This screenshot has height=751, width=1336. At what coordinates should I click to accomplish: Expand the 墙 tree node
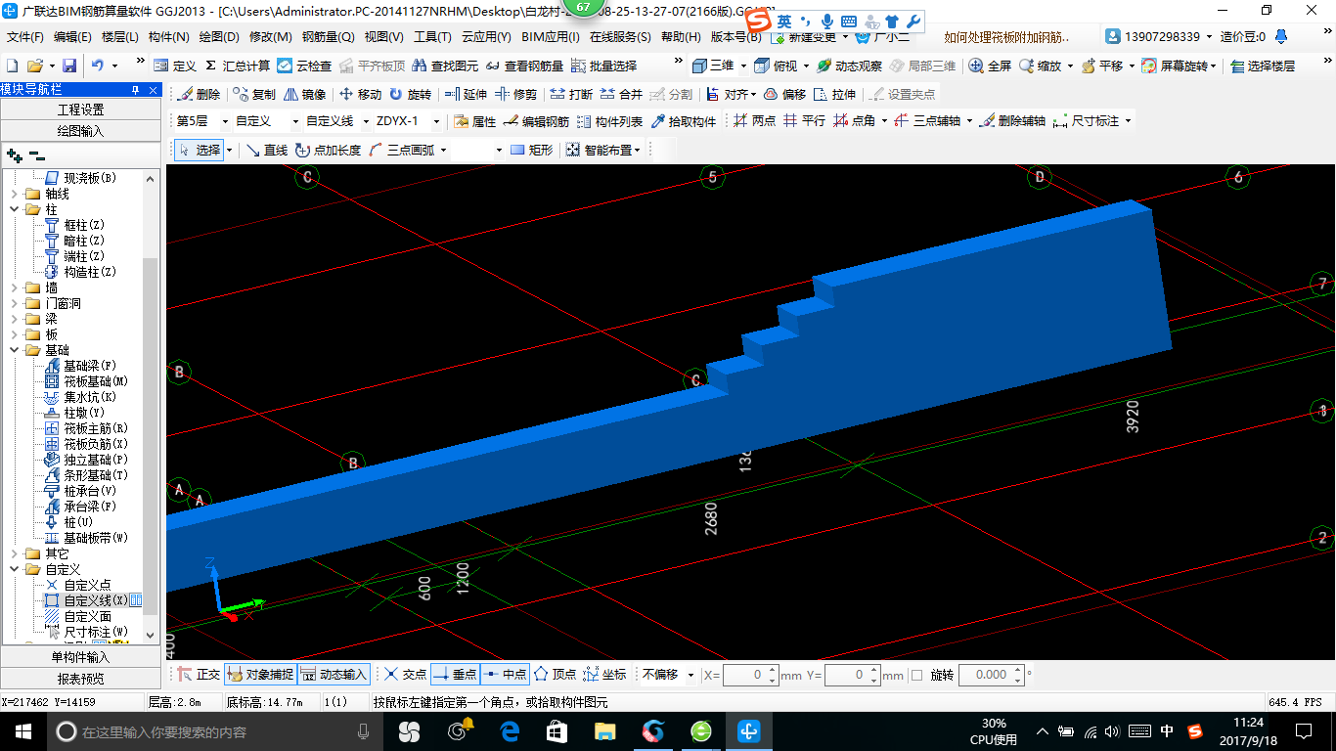click(x=15, y=287)
